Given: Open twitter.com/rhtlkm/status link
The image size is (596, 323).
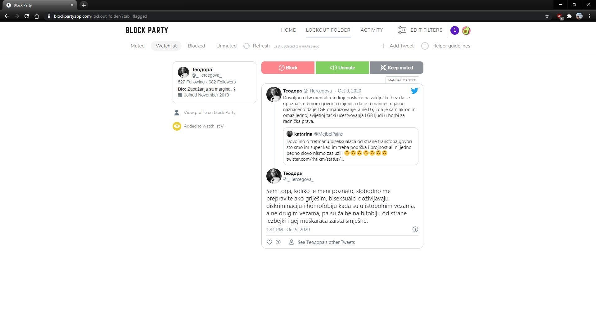Looking at the screenshot, I should [315, 159].
